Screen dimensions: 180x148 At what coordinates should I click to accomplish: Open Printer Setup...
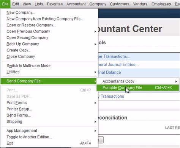(x=49, y=109)
